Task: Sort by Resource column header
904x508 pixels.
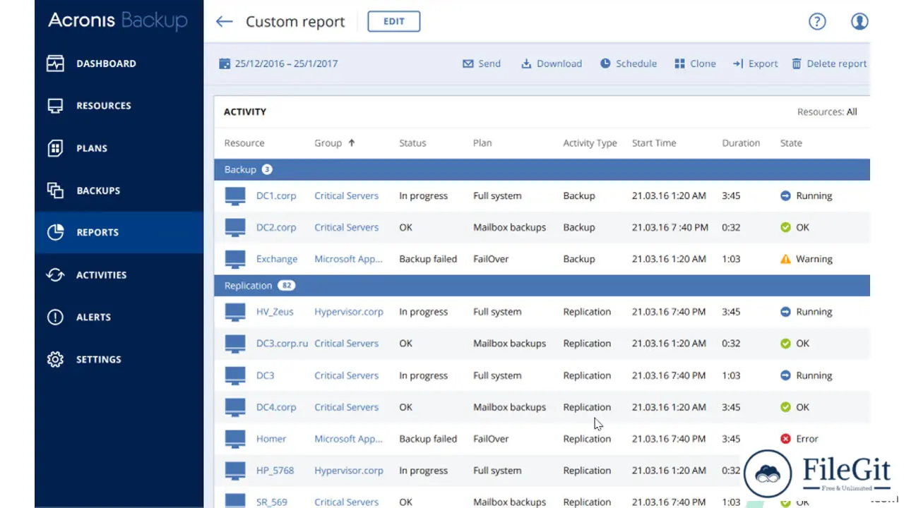Action: [x=244, y=143]
